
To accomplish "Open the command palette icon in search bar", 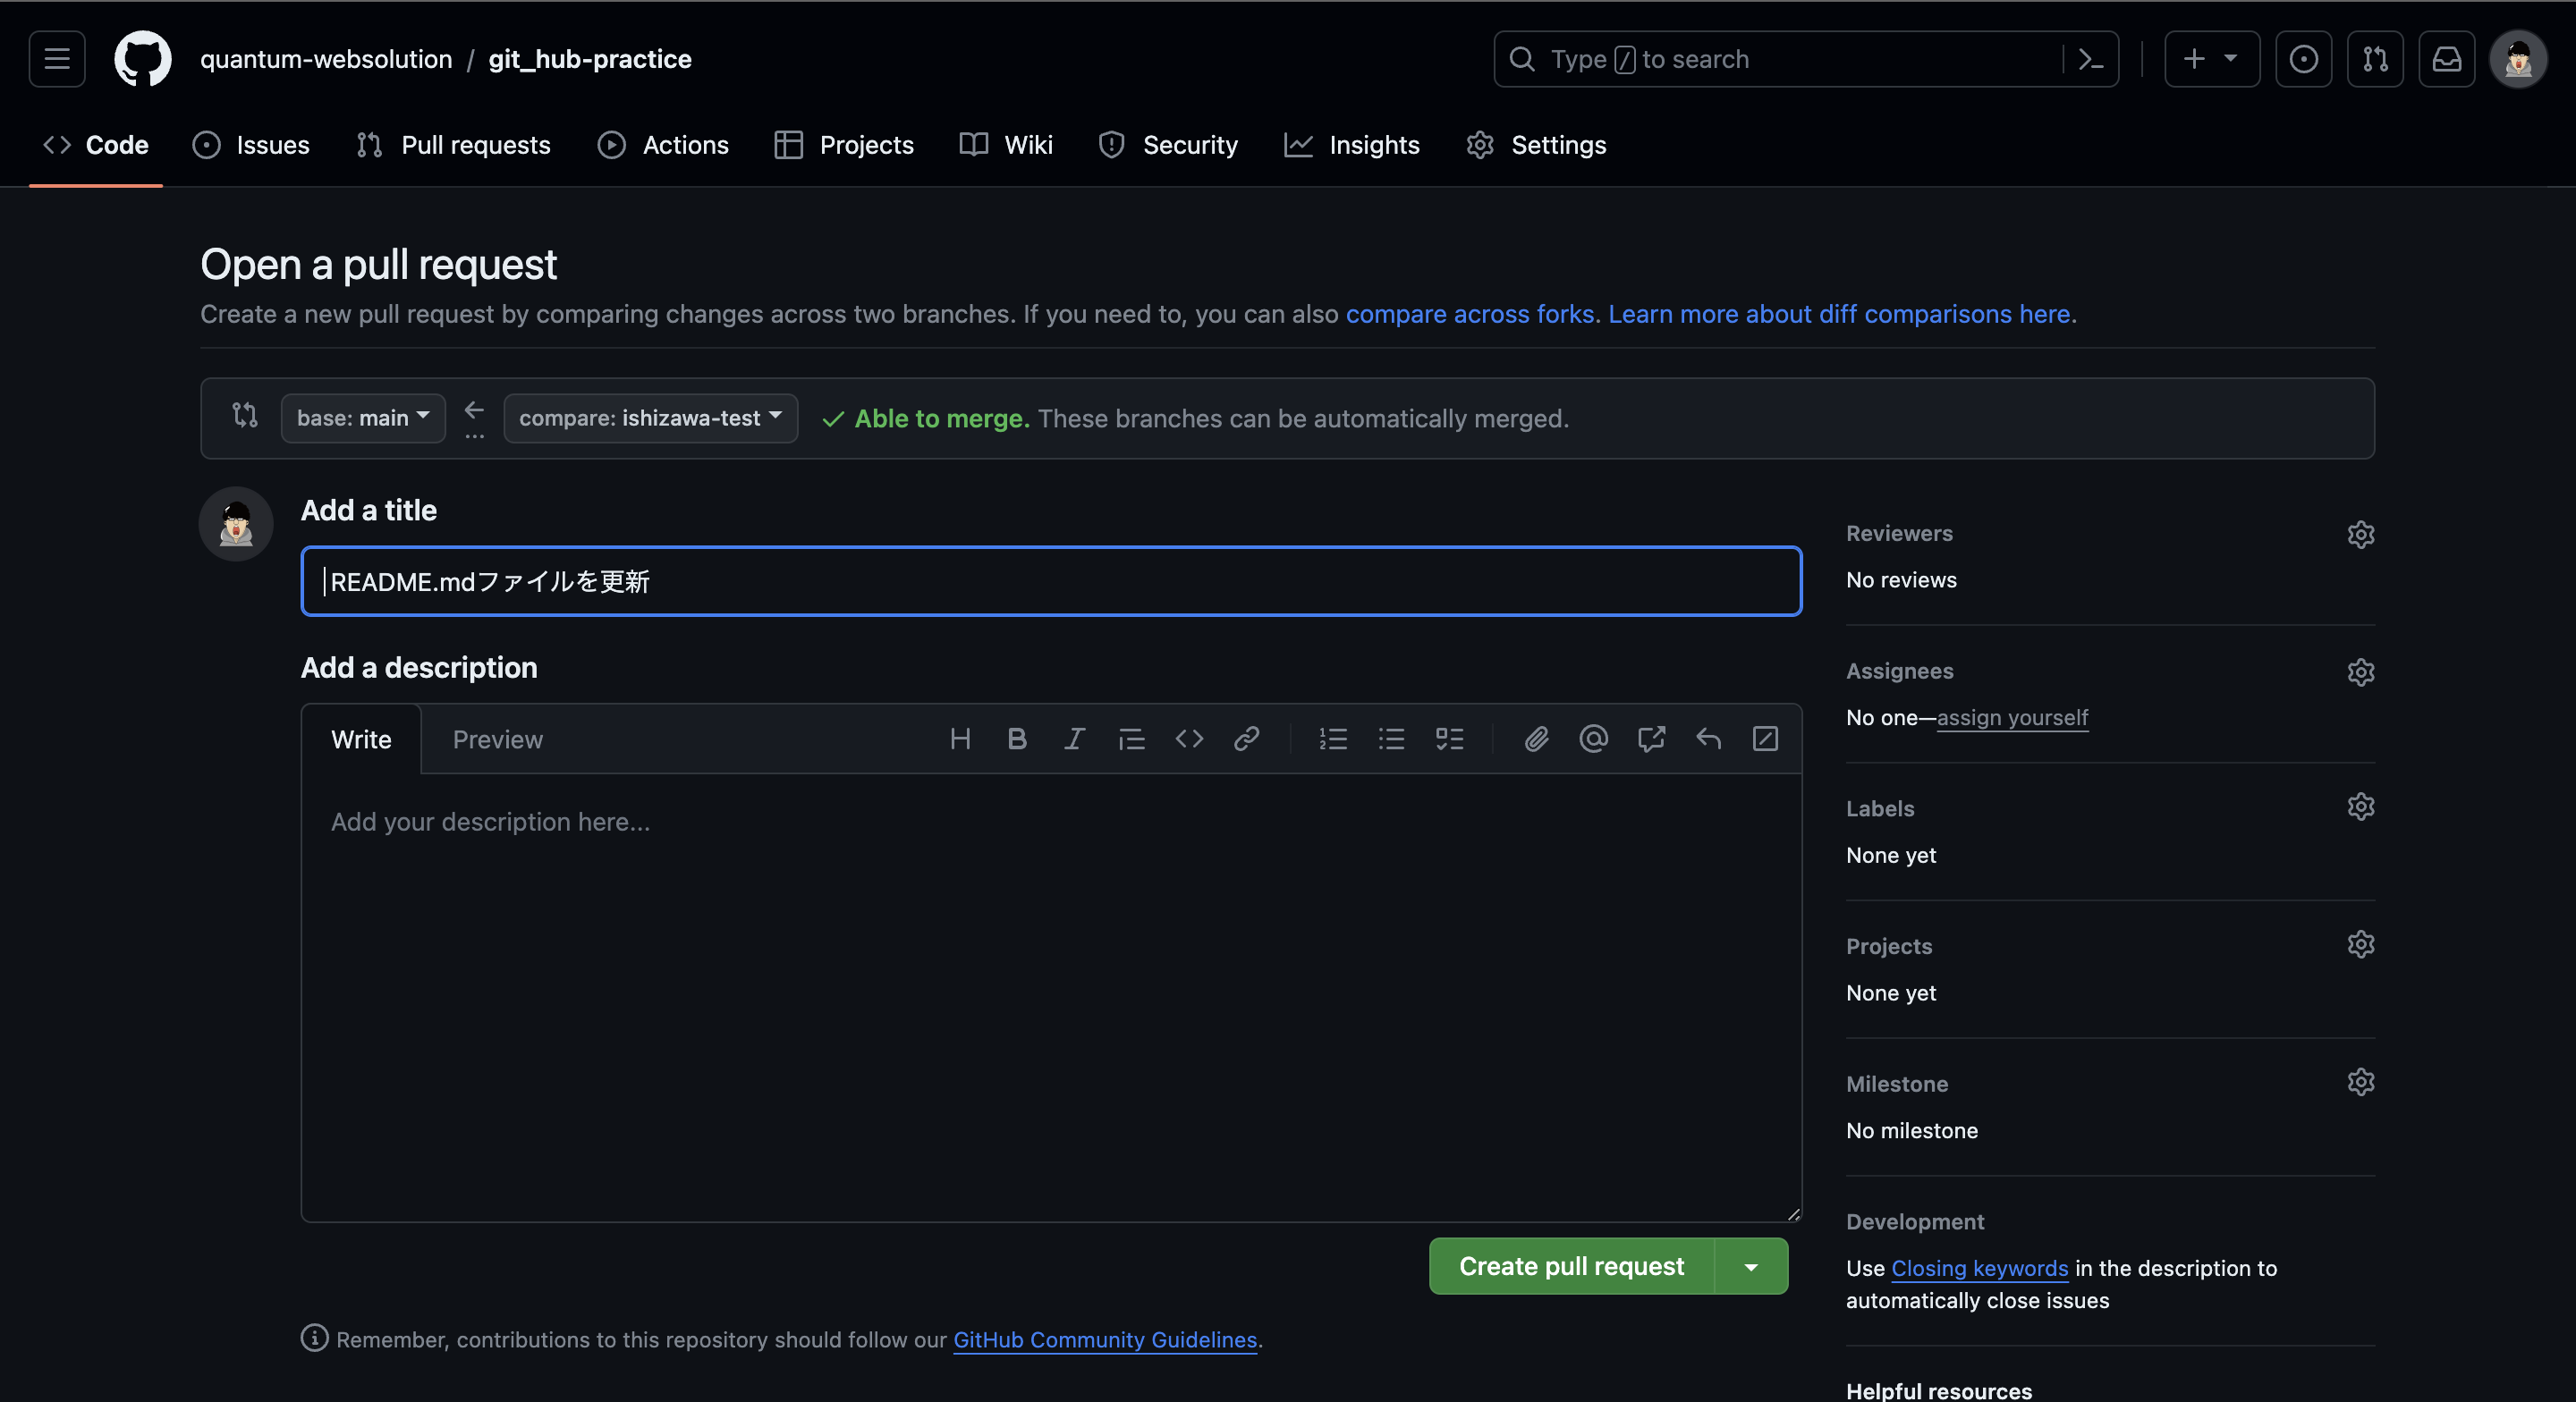I will (x=2090, y=60).
